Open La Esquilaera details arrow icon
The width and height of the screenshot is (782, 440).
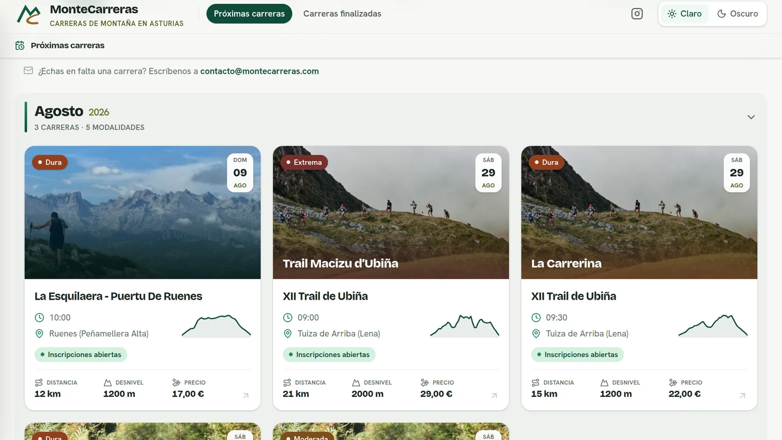(246, 396)
